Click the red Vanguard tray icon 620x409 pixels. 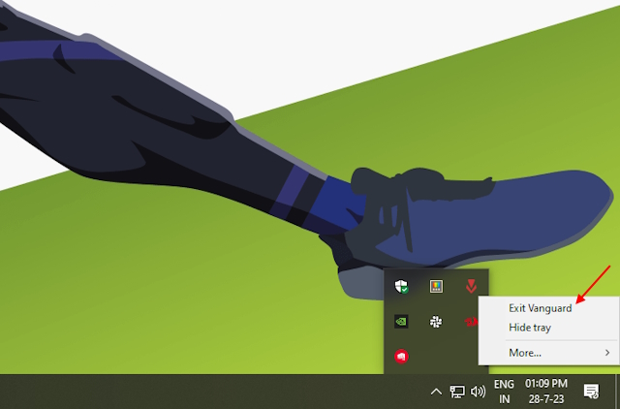pyautogui.click(x=471, y=286)
